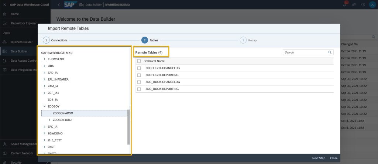This screenshot has height=164, width=378.
Task: Check the ZDOFLIGHT-CHANGELOG checkbox
Action: [139, 68]
